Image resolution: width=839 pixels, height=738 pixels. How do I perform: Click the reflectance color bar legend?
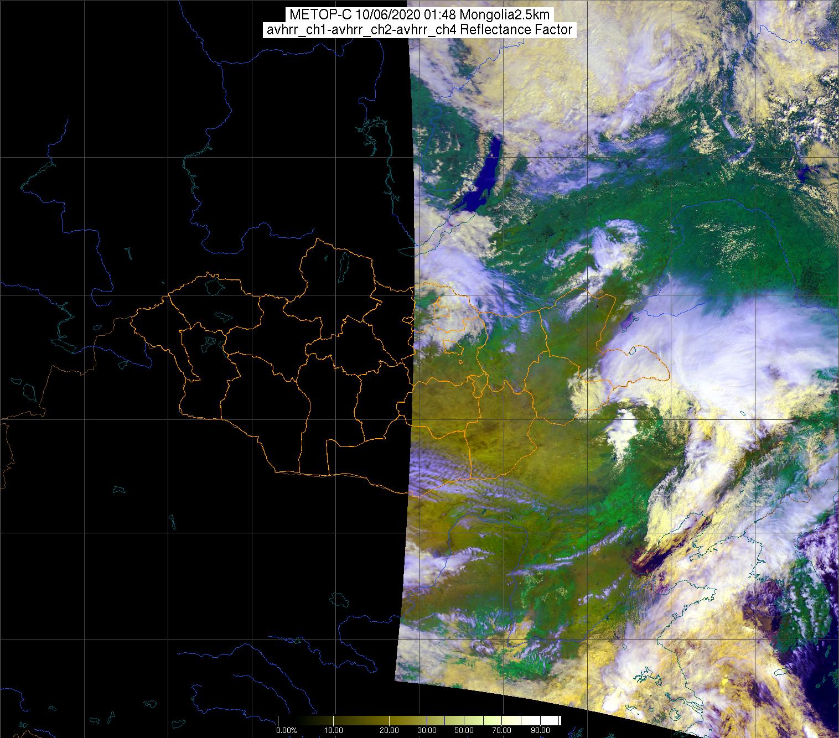pyautogui.click(x=419, y=720)
